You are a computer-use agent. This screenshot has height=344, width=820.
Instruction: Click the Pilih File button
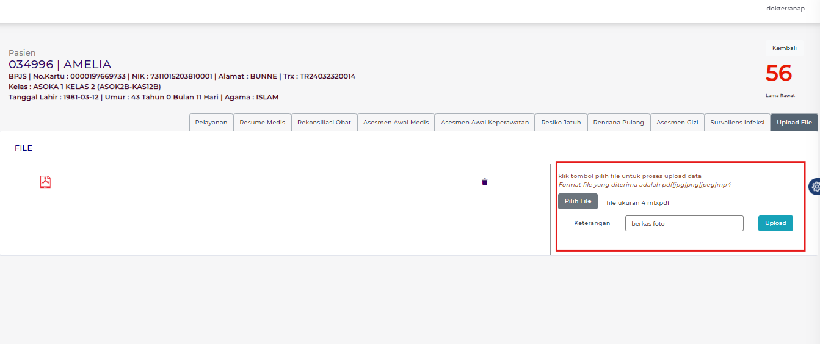[x=578, y=201]
